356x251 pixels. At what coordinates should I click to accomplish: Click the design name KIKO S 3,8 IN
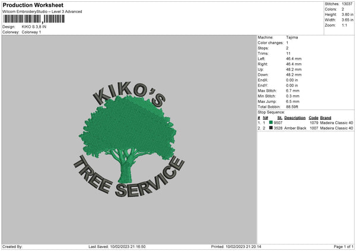tap(34, 27)
